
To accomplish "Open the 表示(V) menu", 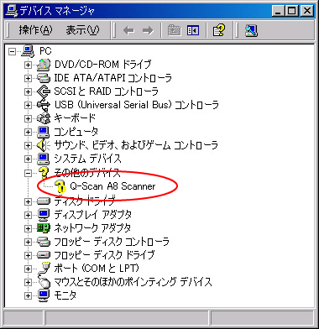I will [x=82, y=30].
